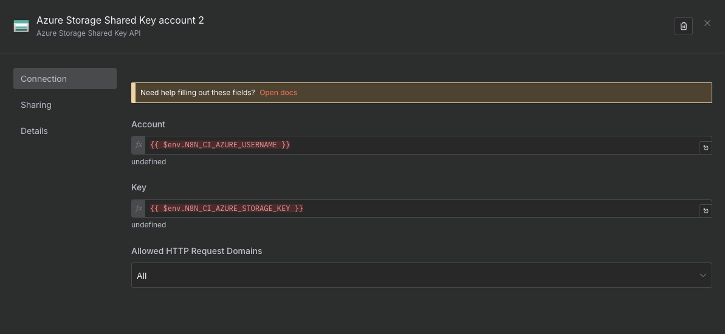Click the Need help filling out banner text
Viewport: 725px width, 334px height.
tap(198, 93)
